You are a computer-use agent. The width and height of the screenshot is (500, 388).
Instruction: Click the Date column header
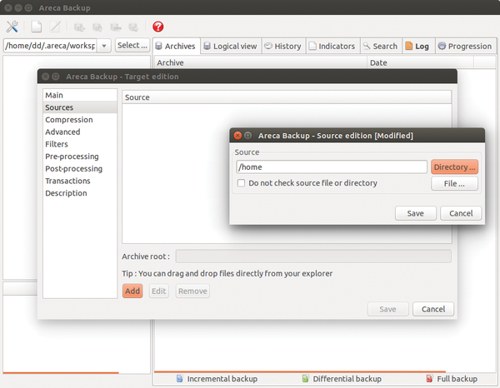coord(420,62)
